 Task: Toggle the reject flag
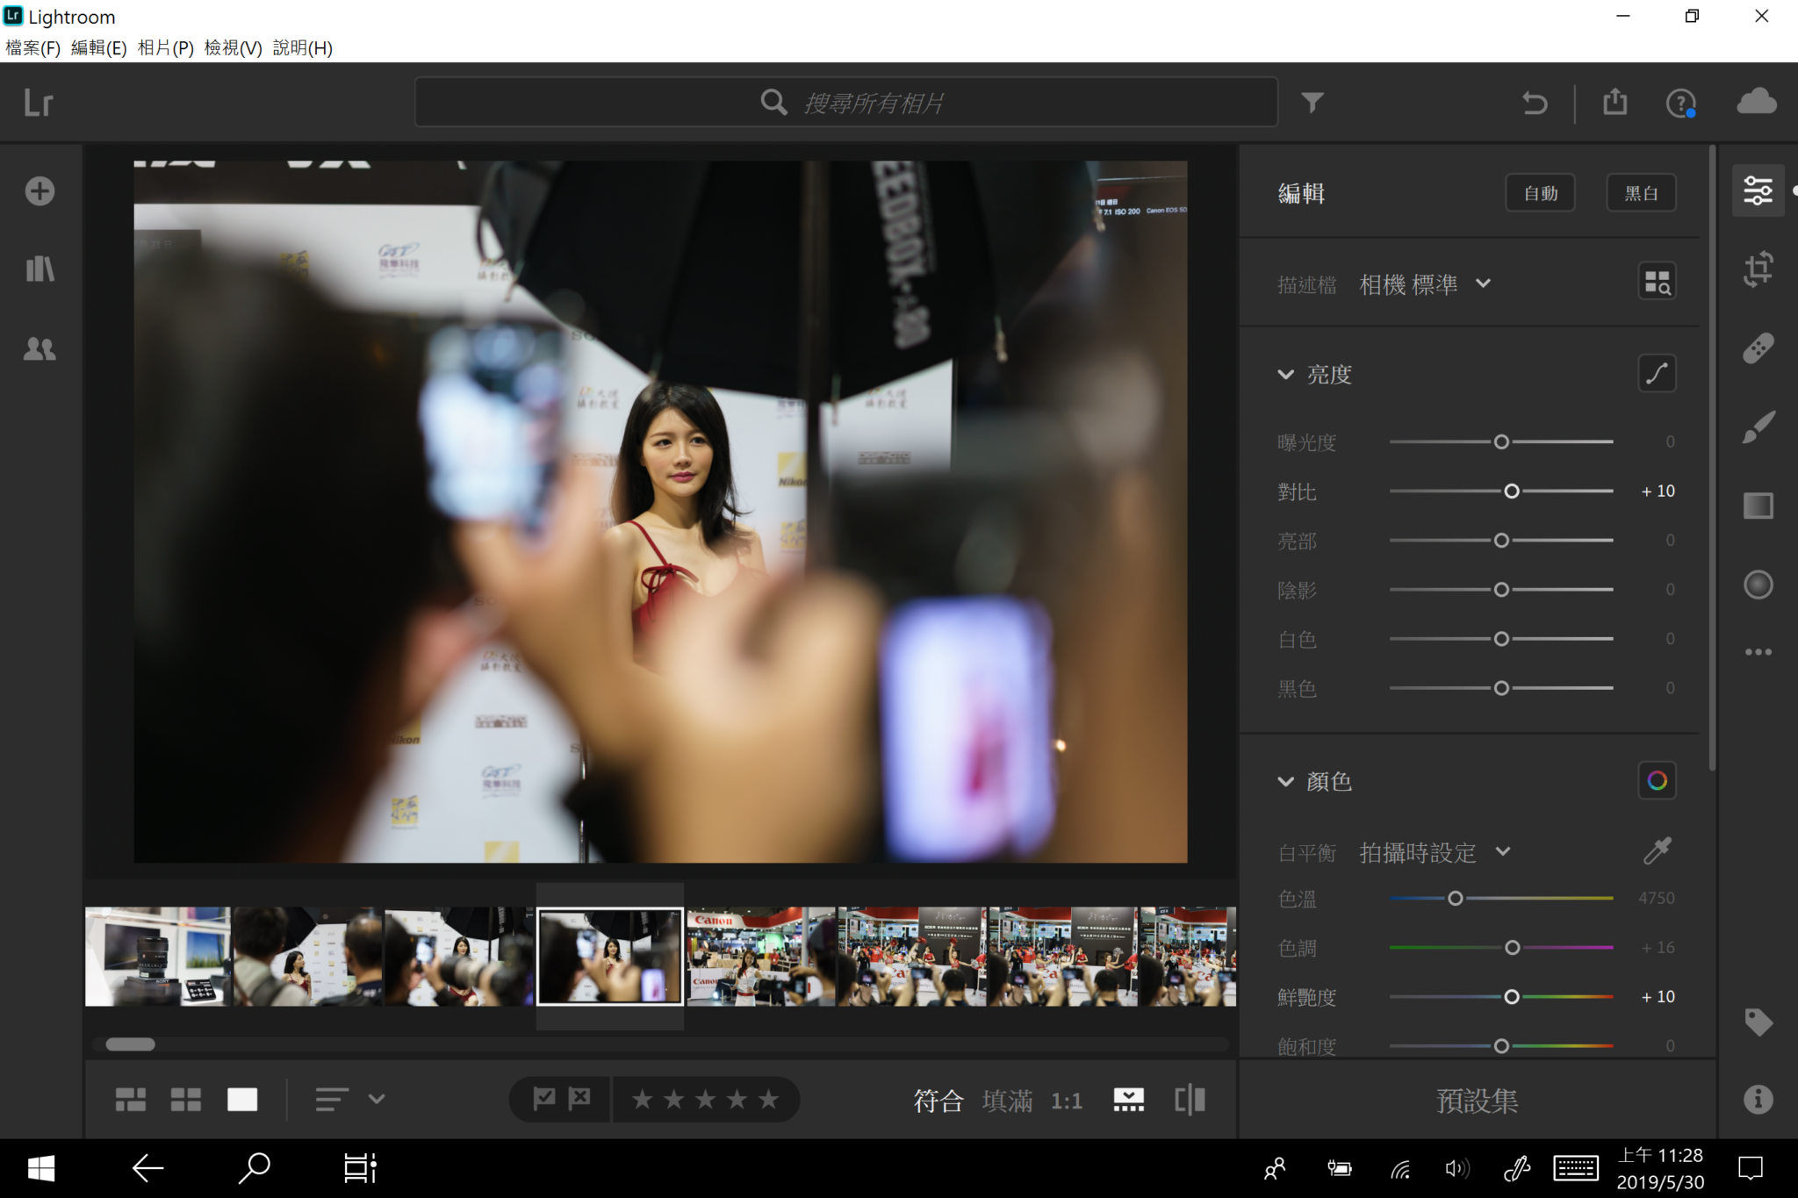tap(579, 1099)
